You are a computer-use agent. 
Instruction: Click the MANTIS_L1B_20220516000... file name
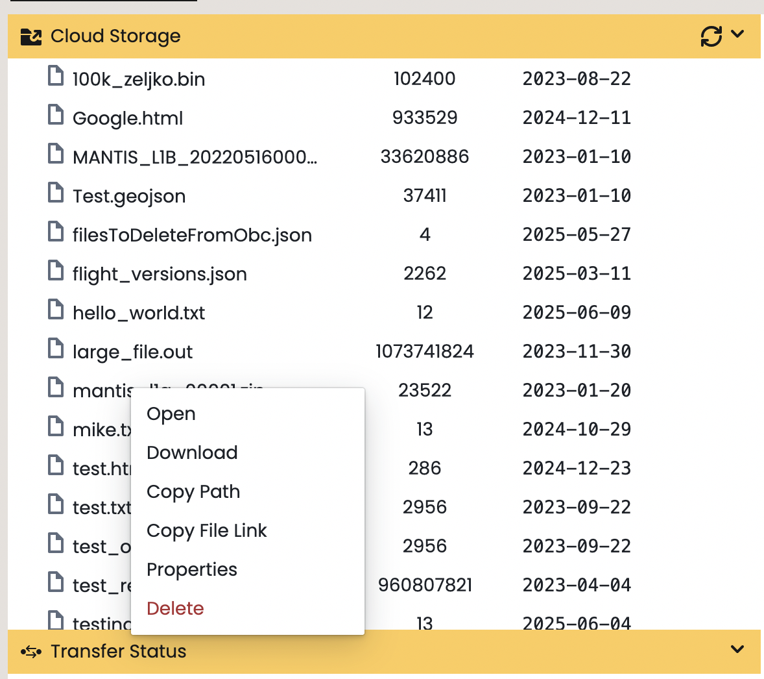tap(195, 157)
